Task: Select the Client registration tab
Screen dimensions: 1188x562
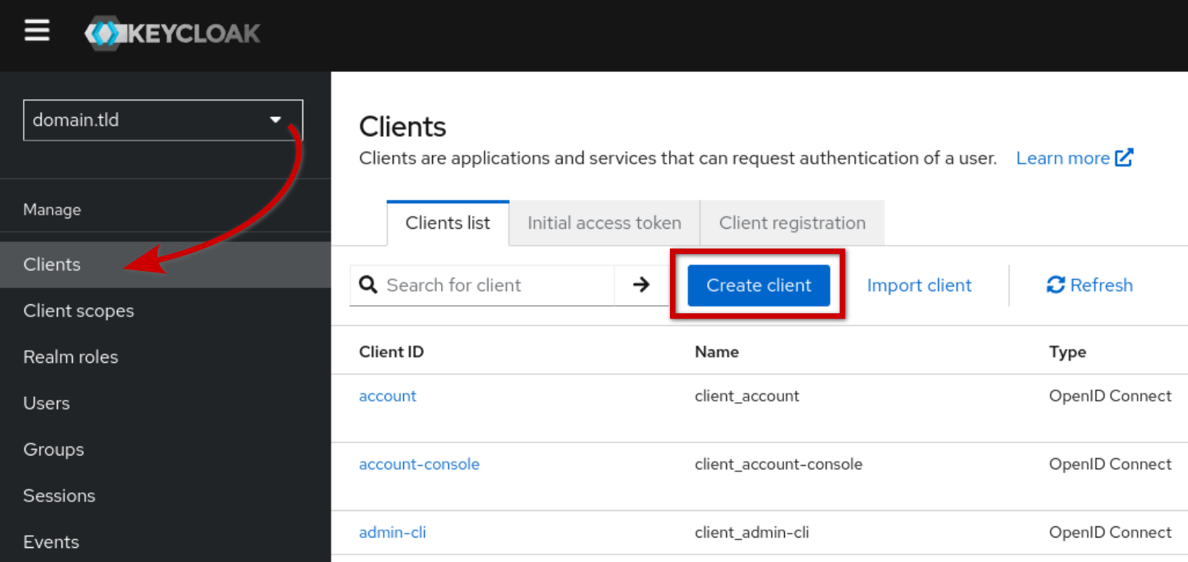Action: (792, 223)
